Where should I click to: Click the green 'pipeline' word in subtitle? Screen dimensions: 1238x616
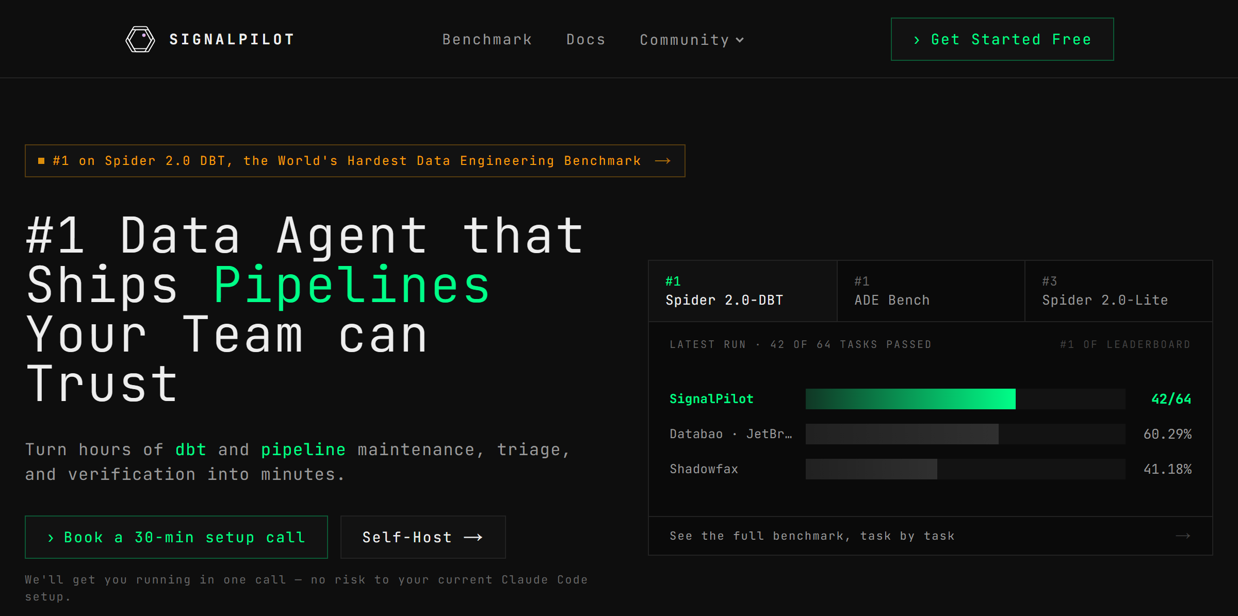pos(303,450)
